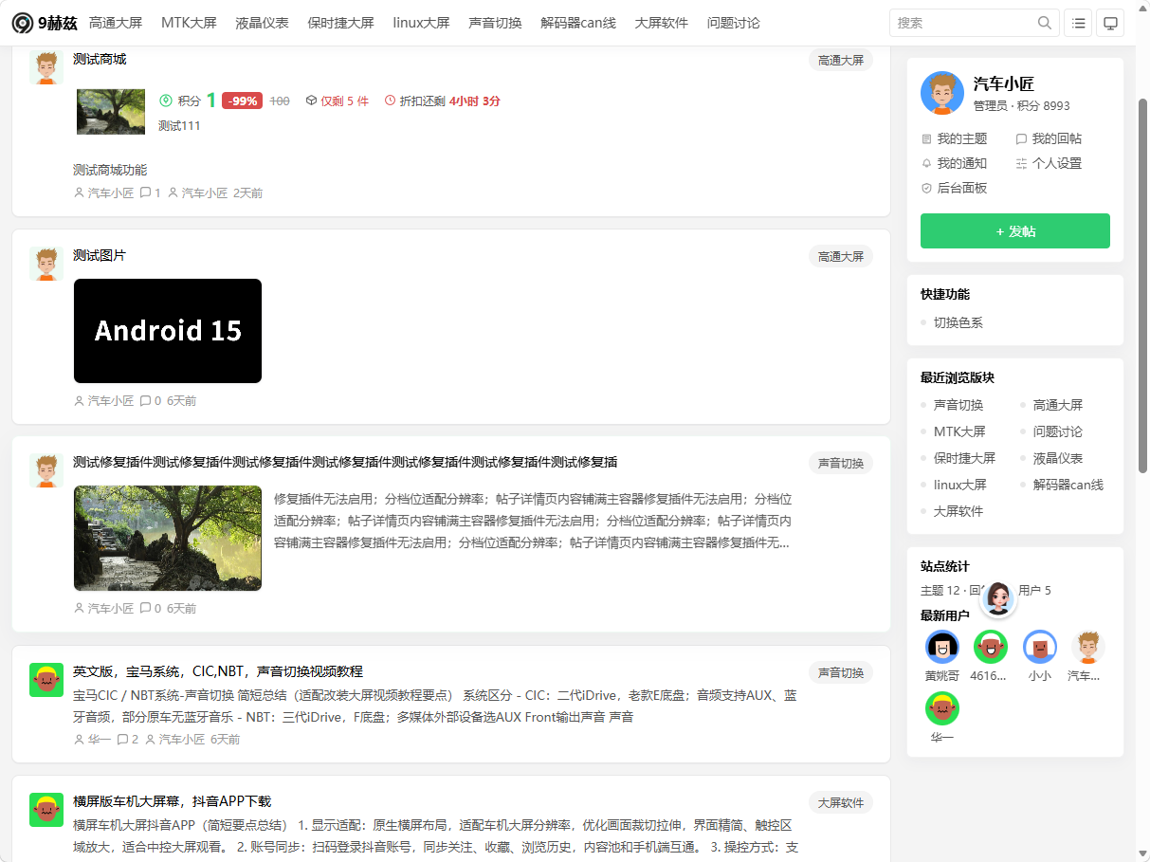The height and width of the screenshot is (862, 1150).
Task: Click the 折扣还剩 countdown clock icon
Action: (x=390, y=101)
